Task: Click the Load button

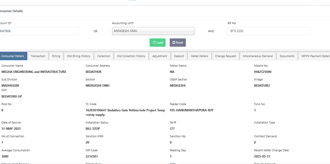Action: (157, 43)
